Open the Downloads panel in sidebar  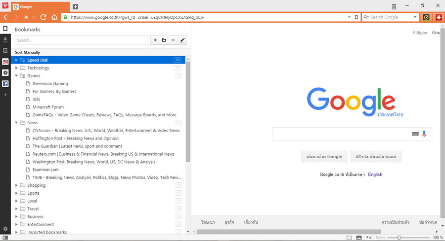(x=5, y=39)
